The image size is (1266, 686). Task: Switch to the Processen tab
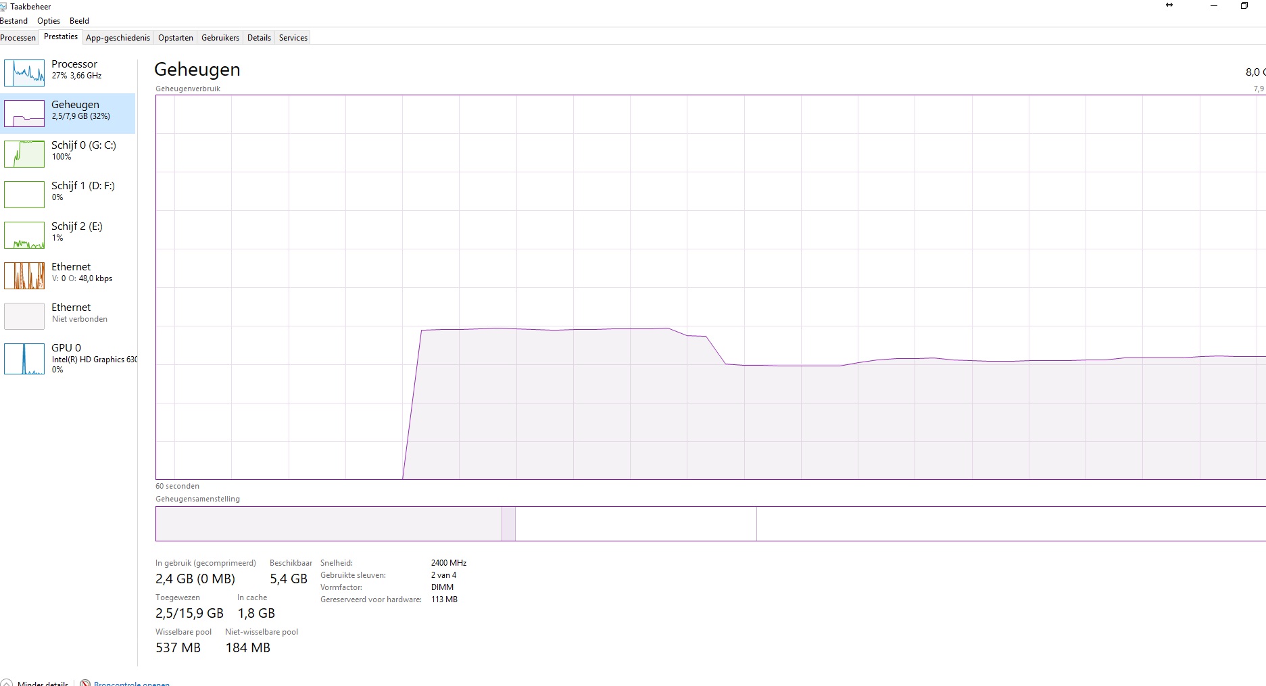(18, 38)
